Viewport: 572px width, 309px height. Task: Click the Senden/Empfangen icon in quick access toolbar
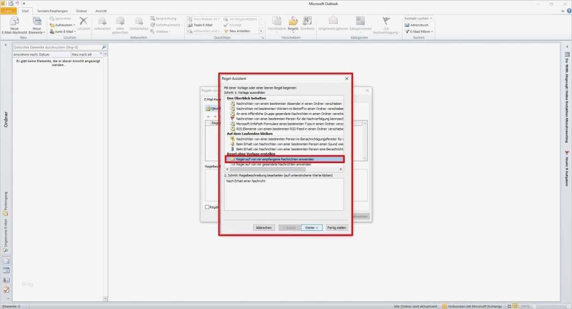click(x=11, y=3)
